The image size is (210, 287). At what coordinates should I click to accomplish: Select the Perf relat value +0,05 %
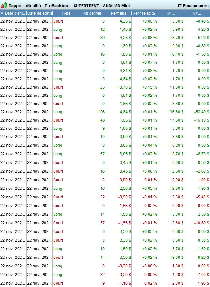(x=150, y=231)
